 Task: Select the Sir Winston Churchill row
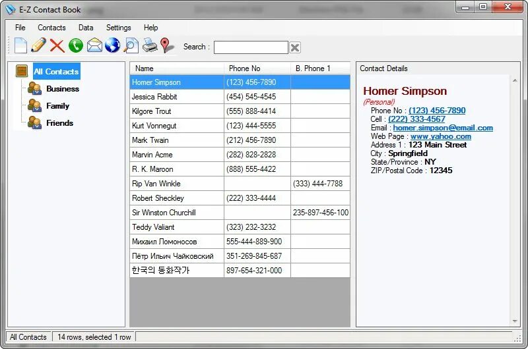[240, 212]
